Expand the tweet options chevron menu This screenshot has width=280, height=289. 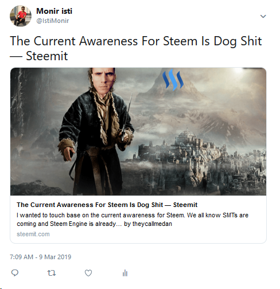263,16
